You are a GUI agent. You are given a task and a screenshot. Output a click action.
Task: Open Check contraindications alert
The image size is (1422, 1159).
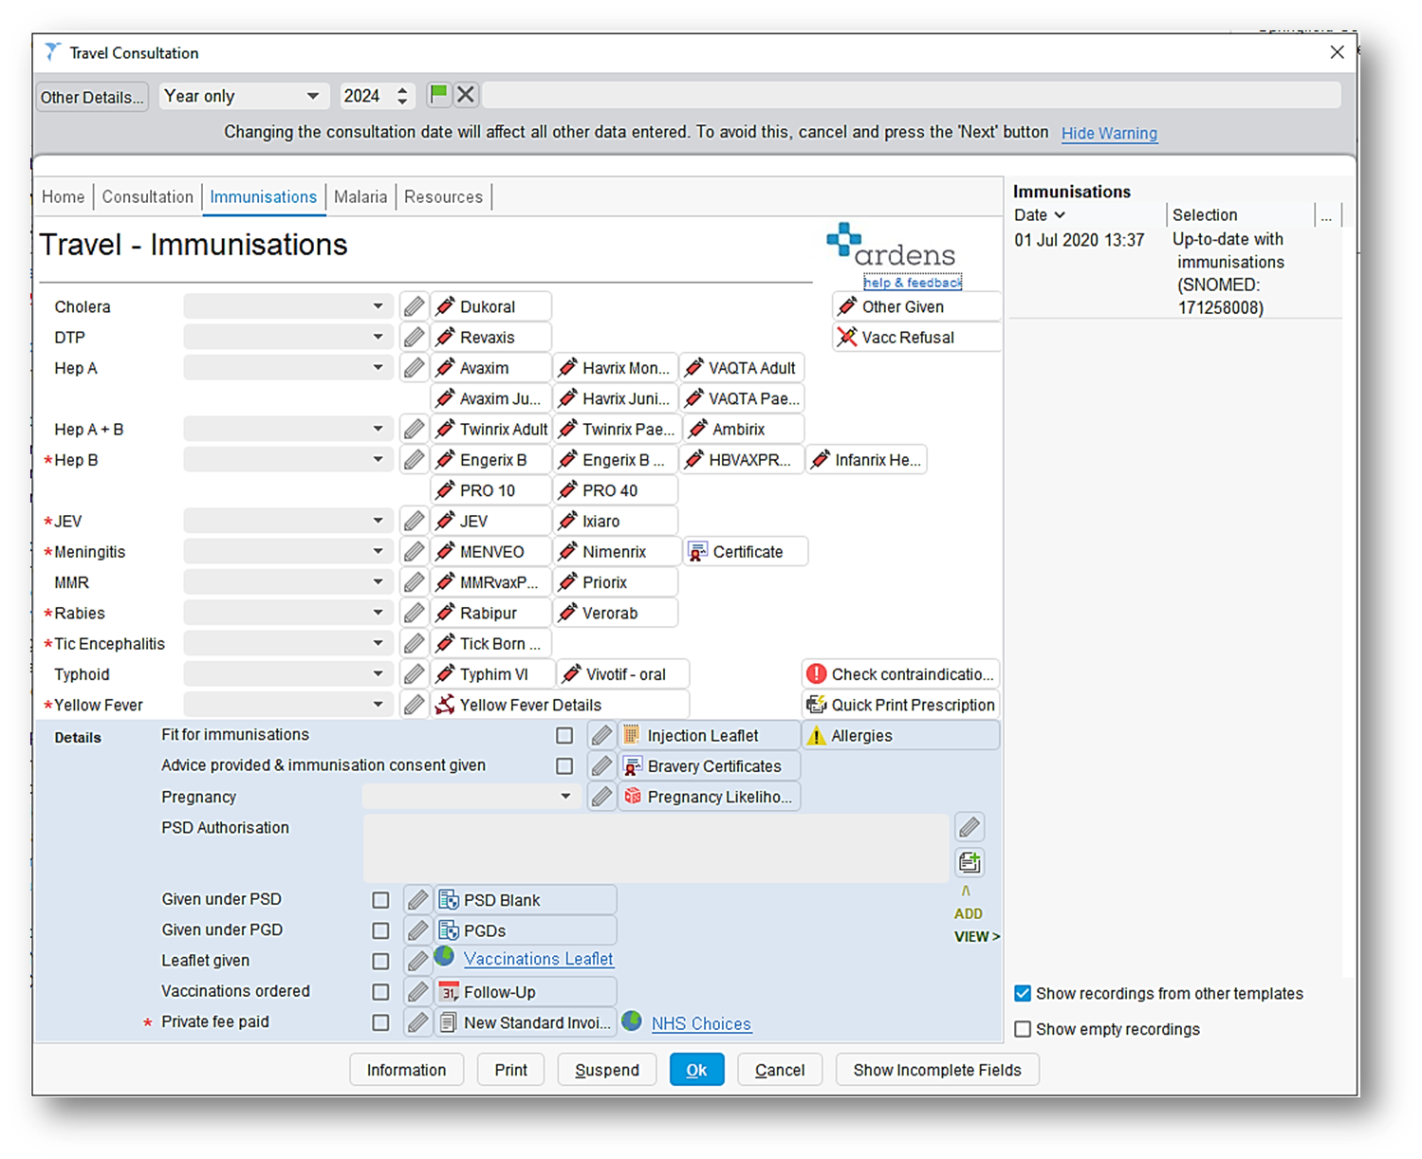(900, 674)
